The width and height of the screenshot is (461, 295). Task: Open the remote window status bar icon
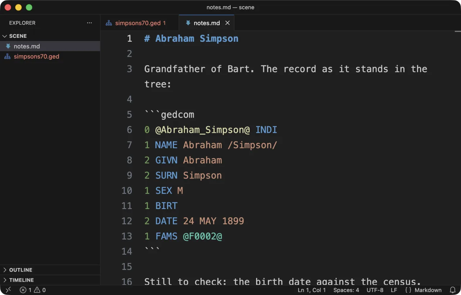(x=8, y=290)
